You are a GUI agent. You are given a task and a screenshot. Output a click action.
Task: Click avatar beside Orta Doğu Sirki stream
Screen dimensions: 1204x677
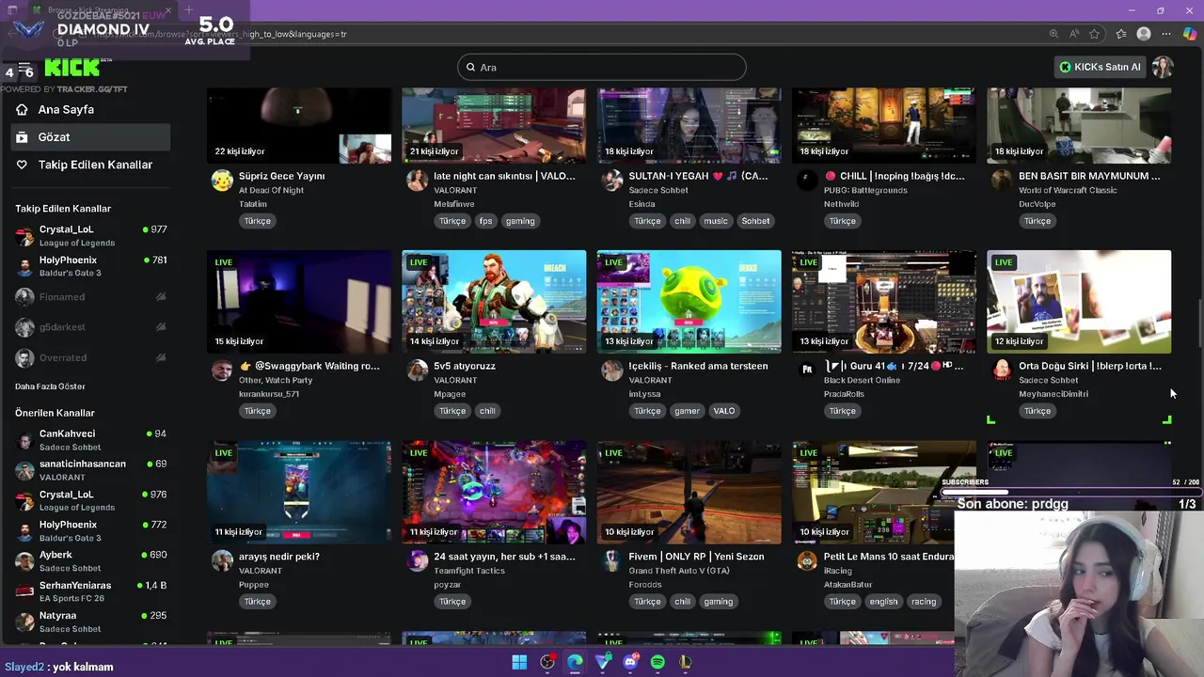[1002, 370]
